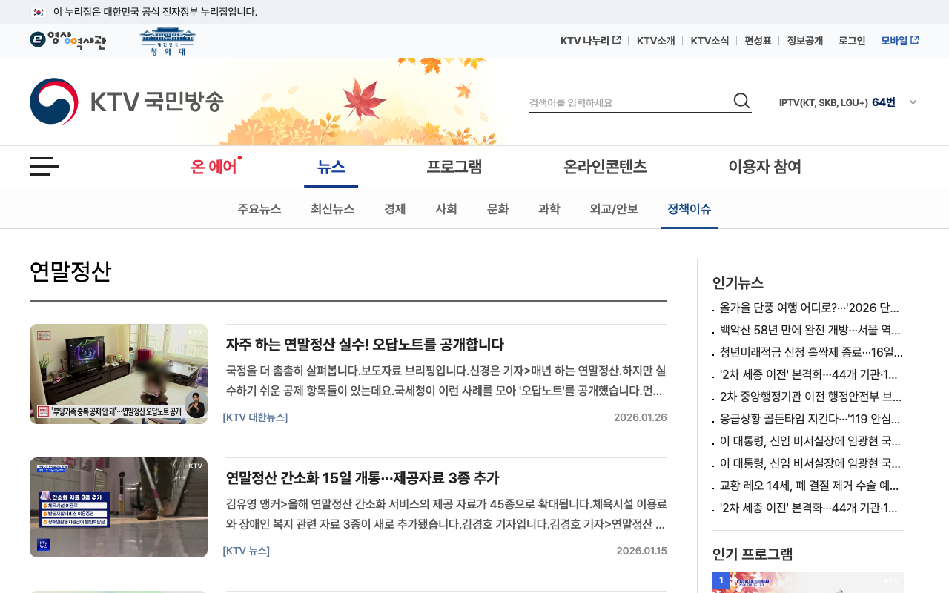Open article '자주 하는 연말정산 실수! 오답노트를 공개합니다'

coord(365,345)
